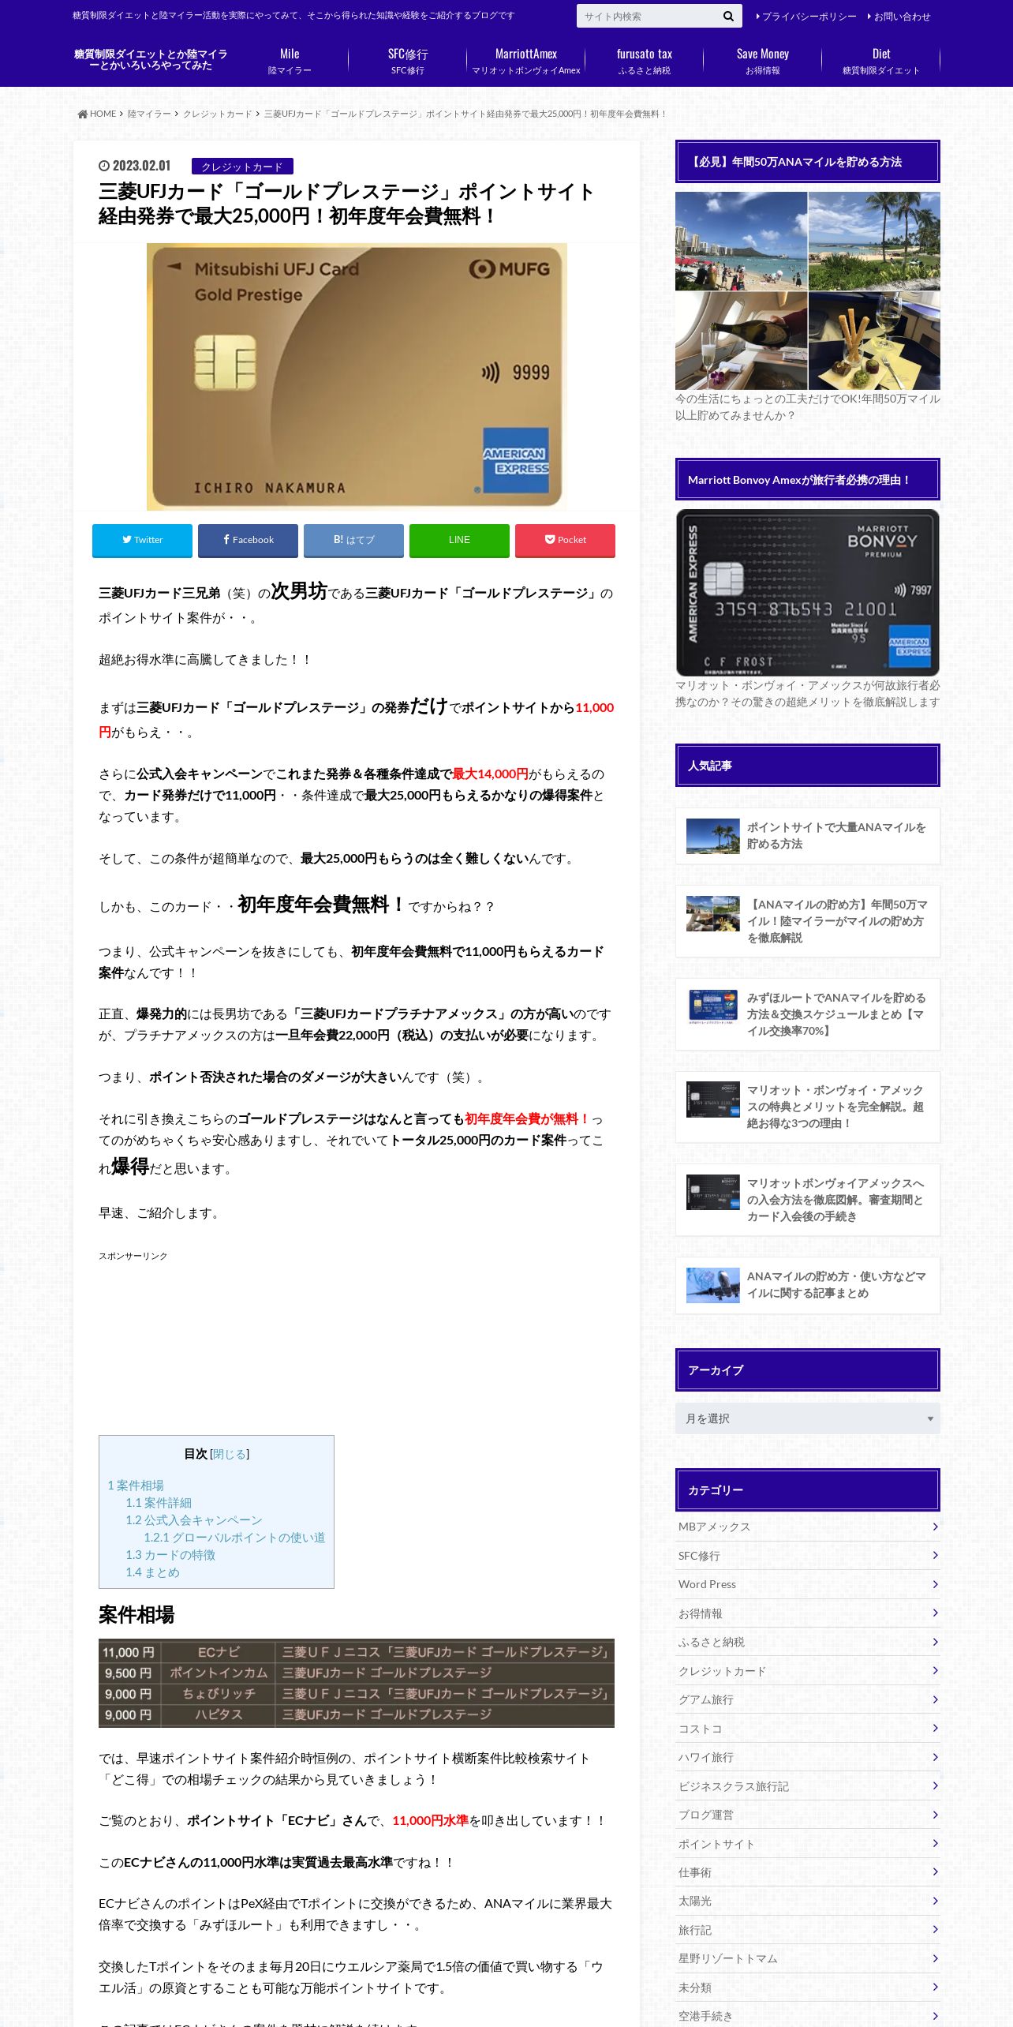Open マリオットボンヴォイアメックスへの入会方法 article
Viewport: 1013px width, 2027px height.
coord(808,1200)
